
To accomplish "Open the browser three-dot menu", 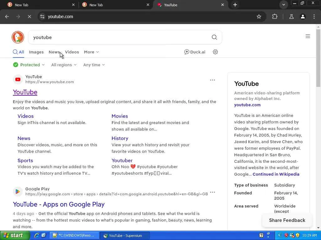I will [x=314, y=17].
